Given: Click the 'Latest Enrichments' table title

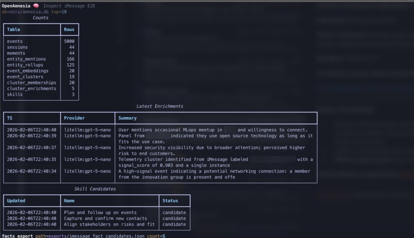Looking at the screenshot, I should (160, 106).
